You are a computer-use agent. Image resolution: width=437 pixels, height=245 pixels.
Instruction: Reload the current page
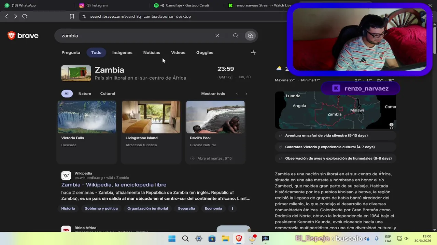pos(25,16)
